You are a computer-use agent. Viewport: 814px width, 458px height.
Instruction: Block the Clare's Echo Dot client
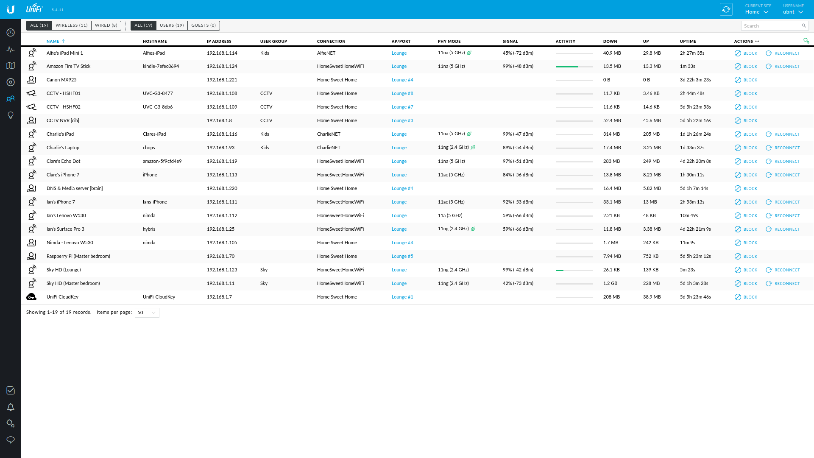(746, 162)
